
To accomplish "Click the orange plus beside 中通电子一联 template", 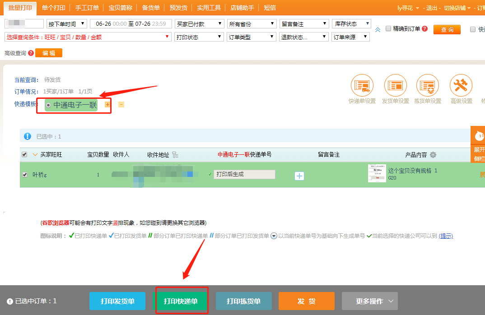I will (107, 105).
